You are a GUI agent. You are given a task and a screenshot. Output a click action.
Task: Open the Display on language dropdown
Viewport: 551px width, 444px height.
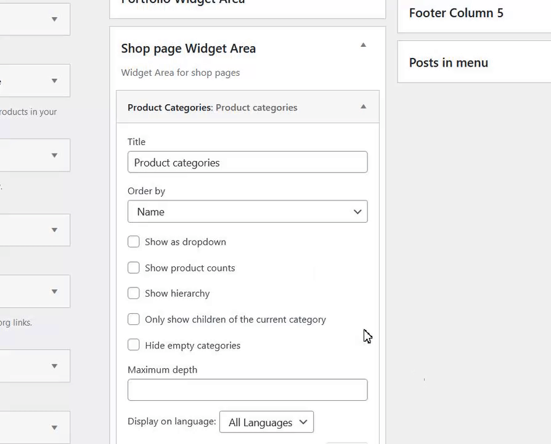pos(266,422)
